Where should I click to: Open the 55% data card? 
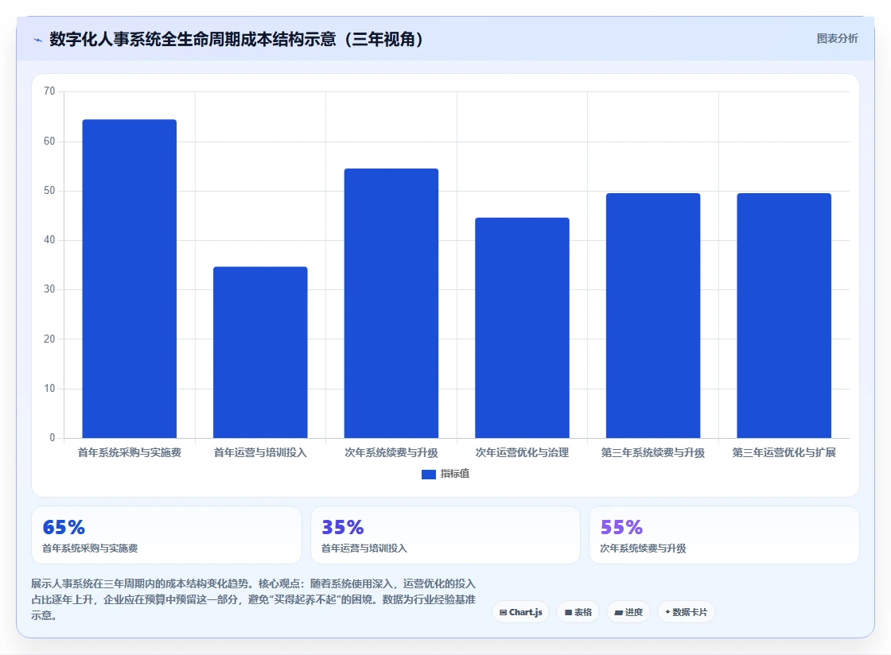pyautogui.click(x=725, y=535)
